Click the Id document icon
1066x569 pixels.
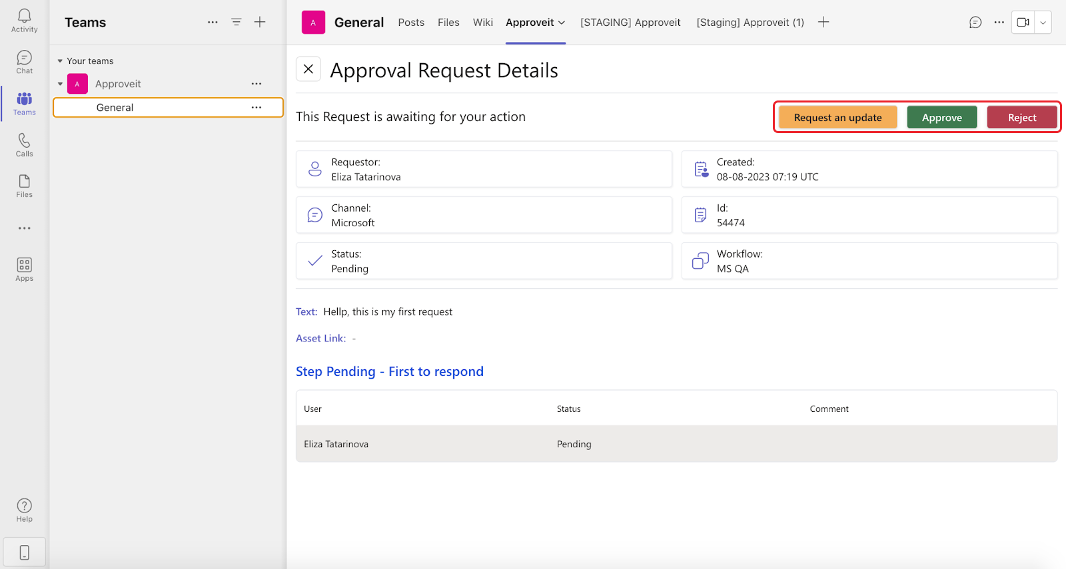click(700, 215)
